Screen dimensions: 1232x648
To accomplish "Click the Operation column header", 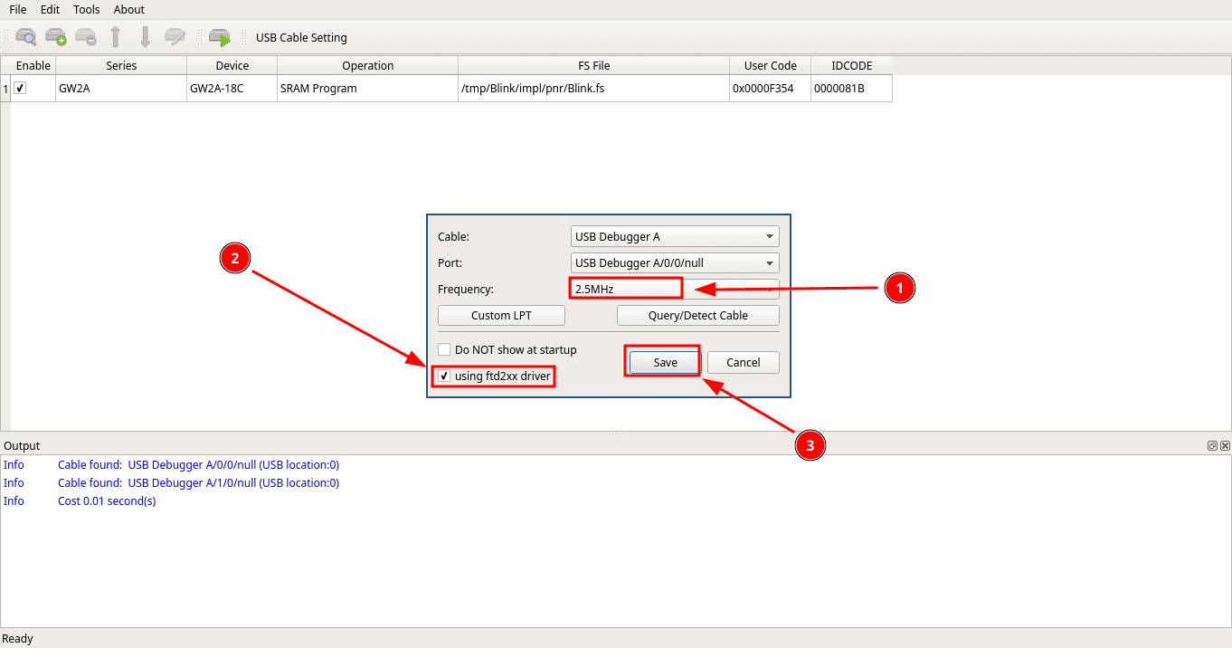I will (x=367, y=65).
